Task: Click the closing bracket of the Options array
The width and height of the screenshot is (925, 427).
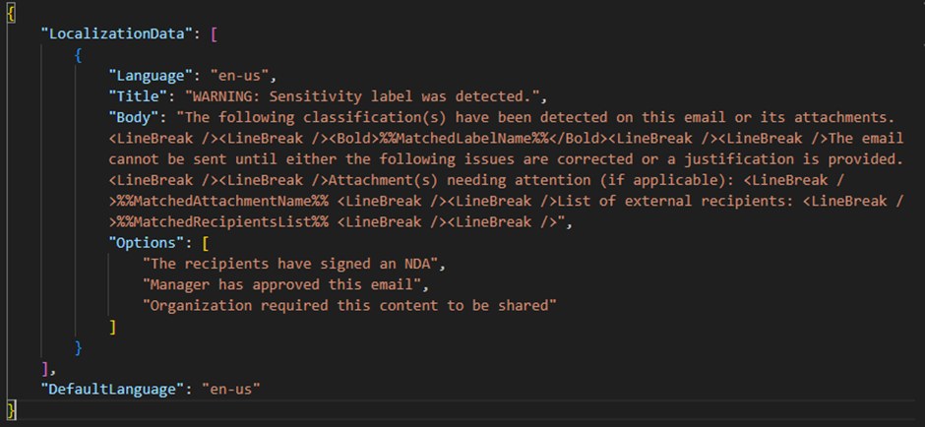Action: click(x=112, y=326)
